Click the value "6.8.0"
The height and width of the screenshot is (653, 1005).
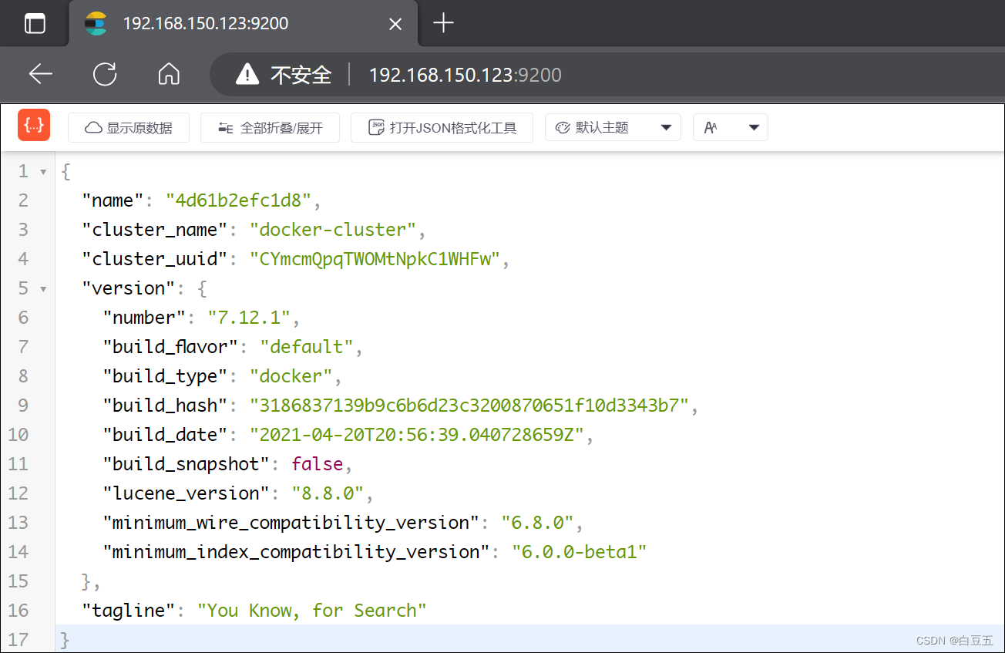pyautogui.click(x=537, y=523)
